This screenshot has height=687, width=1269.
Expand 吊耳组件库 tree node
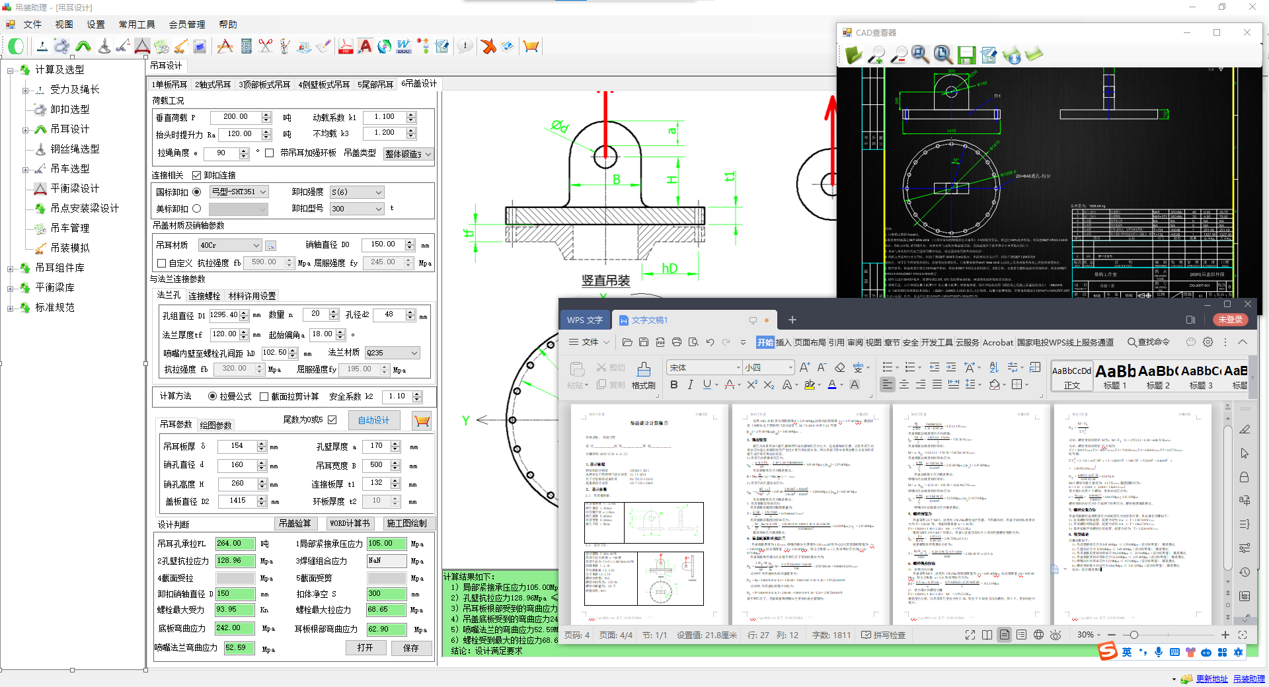pos(10,268)
